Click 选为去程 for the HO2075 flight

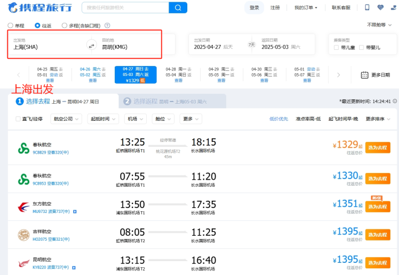pyautogui.click(x=377, y=235)
